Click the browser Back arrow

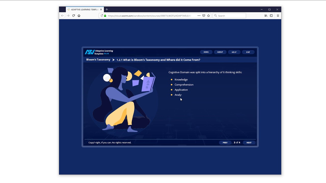(x=63, y=16)
